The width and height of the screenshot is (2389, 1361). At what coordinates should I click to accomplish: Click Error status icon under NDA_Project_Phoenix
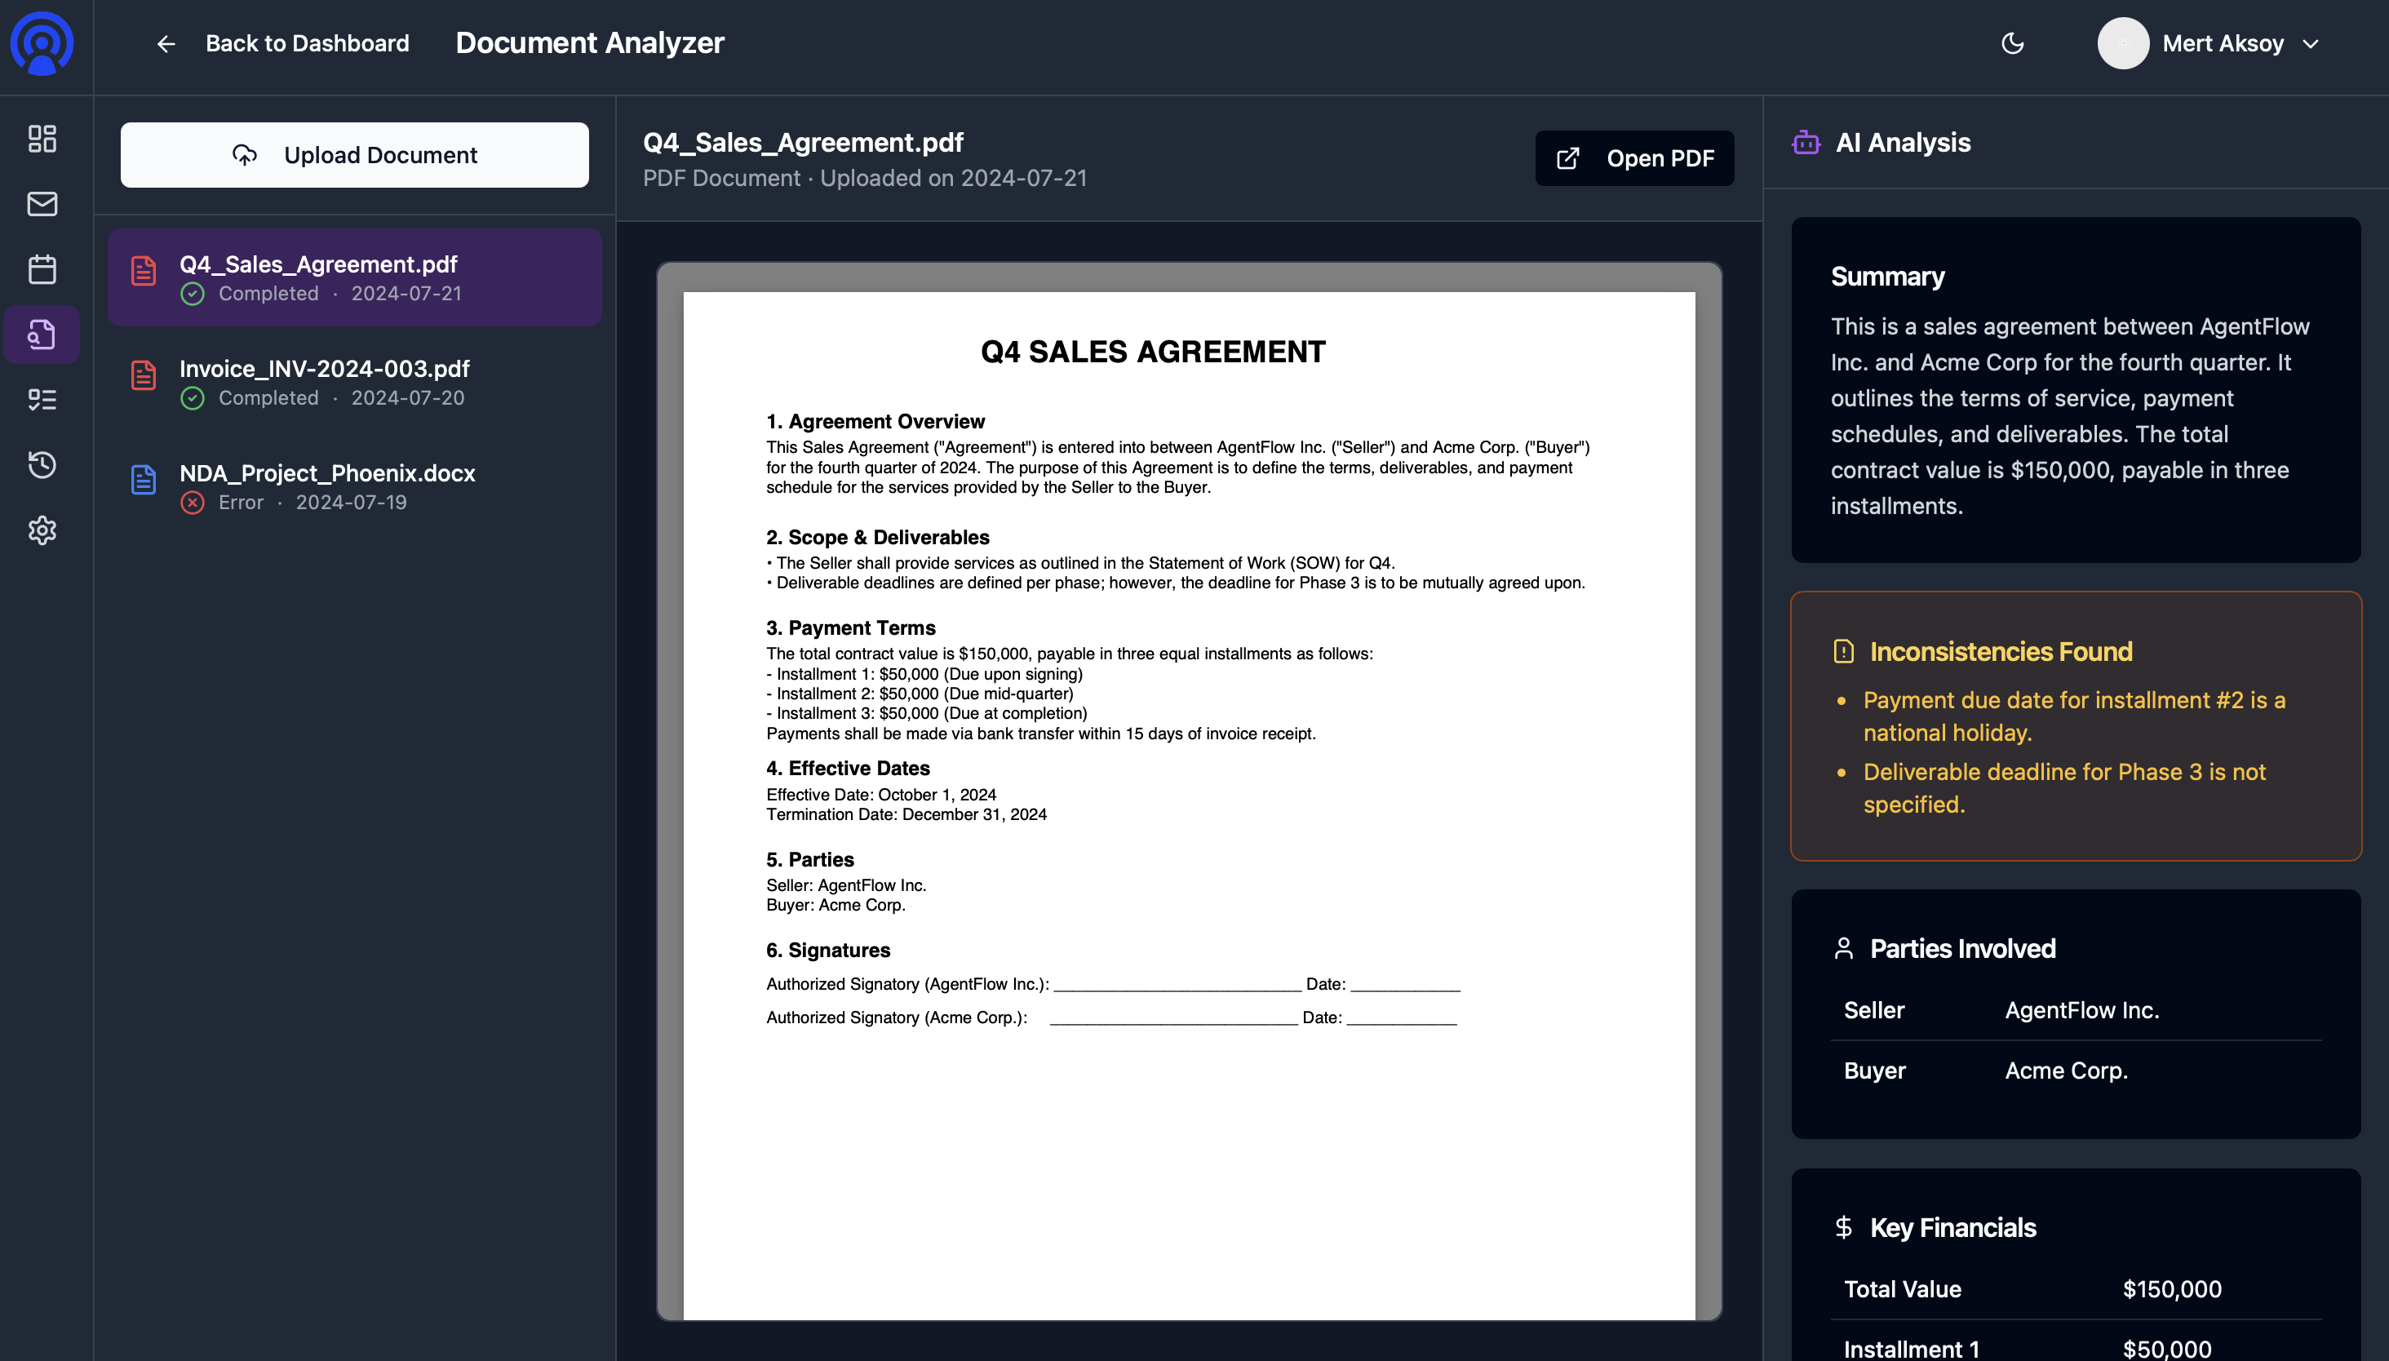(x=193, y=503)
